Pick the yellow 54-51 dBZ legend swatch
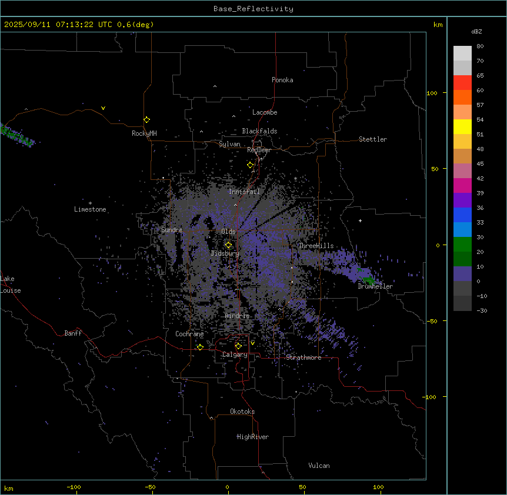Image resolution: width=507 pixels, height=495 pixels. pyautogui.click(x=462, y=126)
